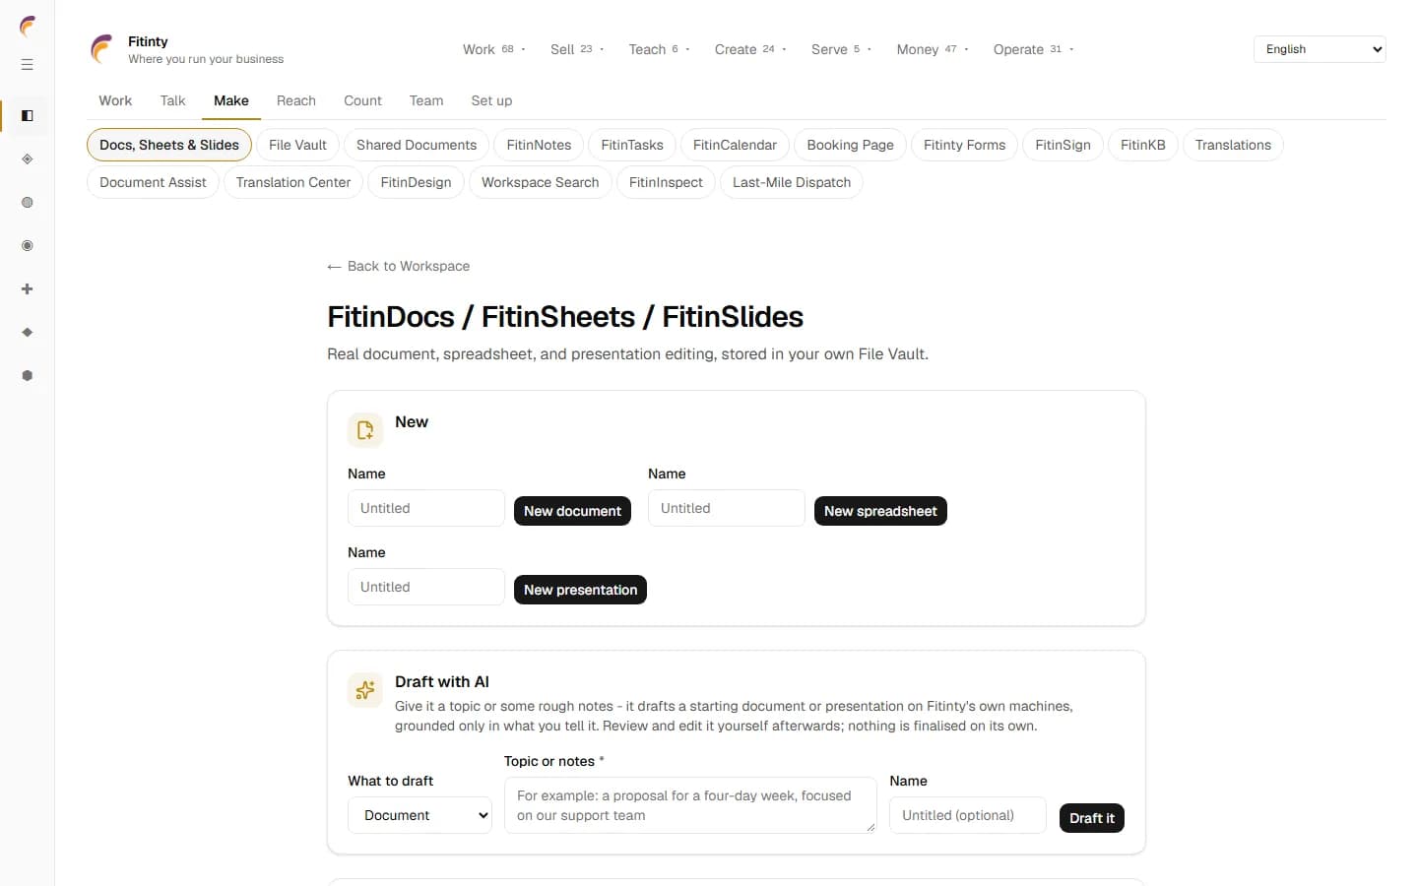Click the half-filled square sidebar icon
This screenshot has width=1418, height=886.
pyautogui.click(x=27, y=116)
